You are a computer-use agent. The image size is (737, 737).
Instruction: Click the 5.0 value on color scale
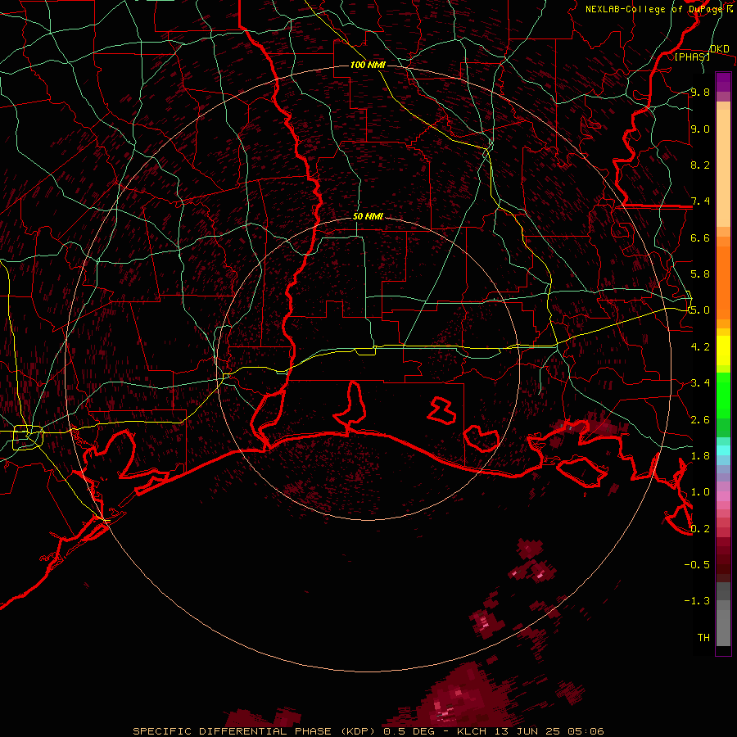(x=700, y=310)
